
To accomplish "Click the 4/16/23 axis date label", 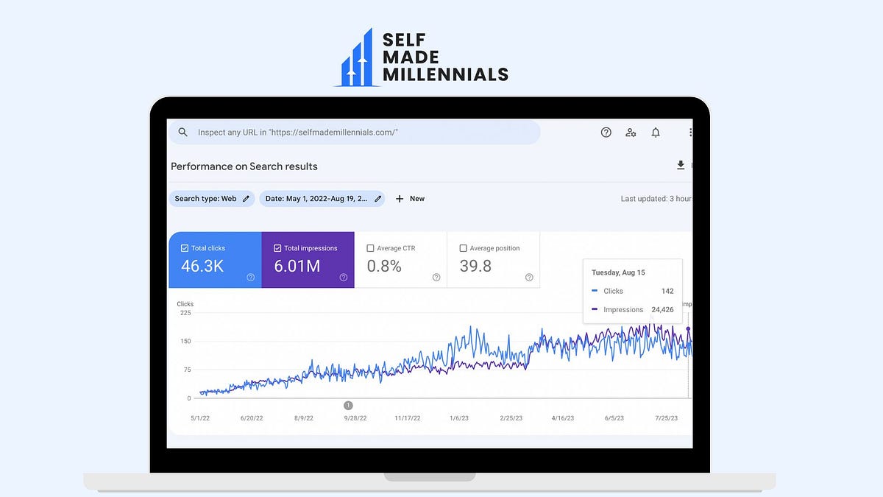I will pyautogui.click(x=561, y=418).
